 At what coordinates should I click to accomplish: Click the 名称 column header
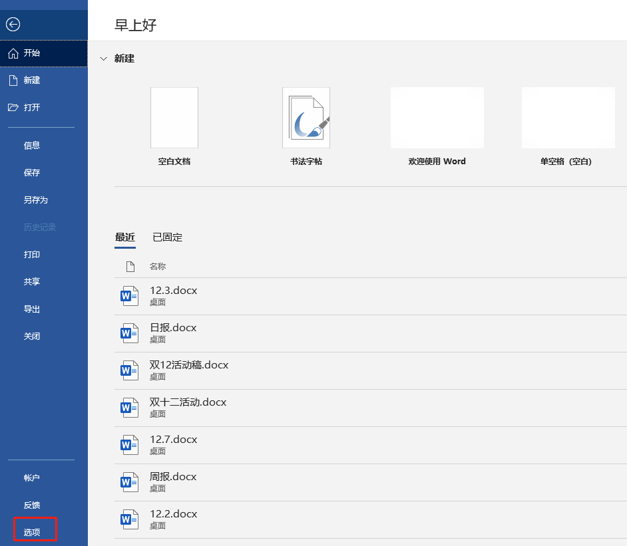click(158, 267)
